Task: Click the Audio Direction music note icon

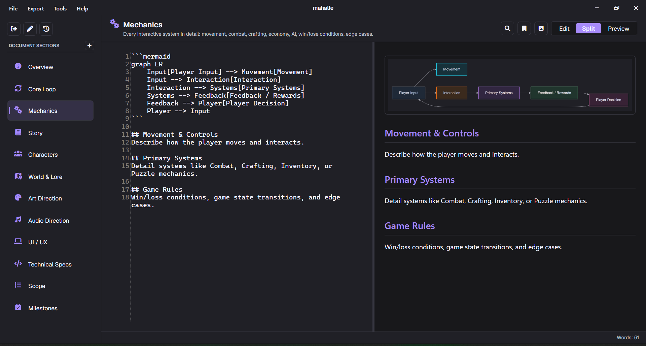Action: tap(18, 220)
